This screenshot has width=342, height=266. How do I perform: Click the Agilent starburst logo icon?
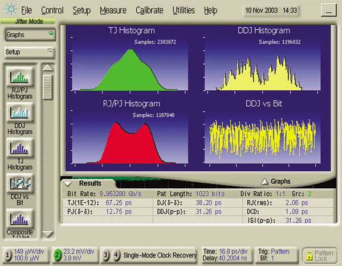tap(11, 9)
